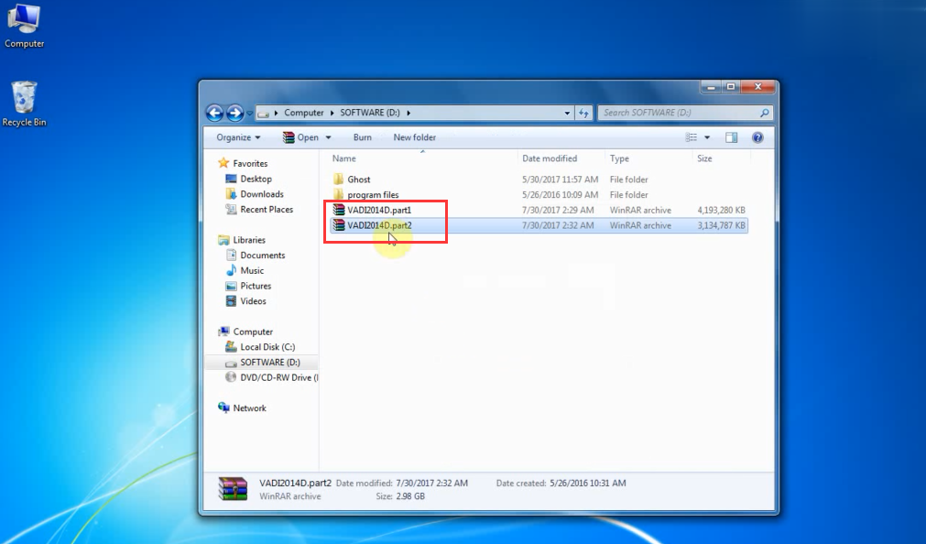Image resolution: width=926 pixels, height=544 pixels.
Task: Click the Libraries icon in navigation pane
Action: click(x=223, y=240)
